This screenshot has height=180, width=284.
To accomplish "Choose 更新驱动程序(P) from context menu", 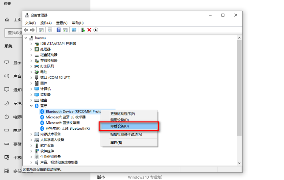I will tap(129, 114).
